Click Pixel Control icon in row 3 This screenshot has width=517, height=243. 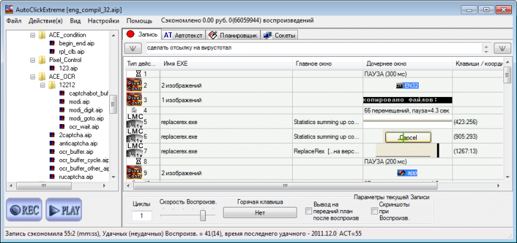tap(134, 100)
